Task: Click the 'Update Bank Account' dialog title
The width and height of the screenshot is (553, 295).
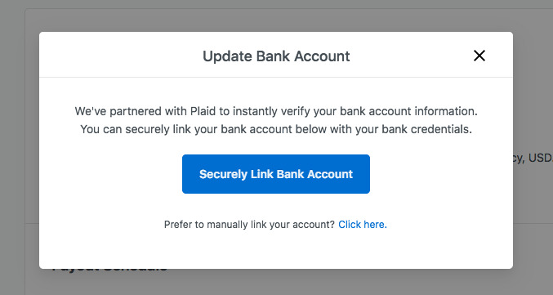Action: pyautogui.click(x=276, y=56)
